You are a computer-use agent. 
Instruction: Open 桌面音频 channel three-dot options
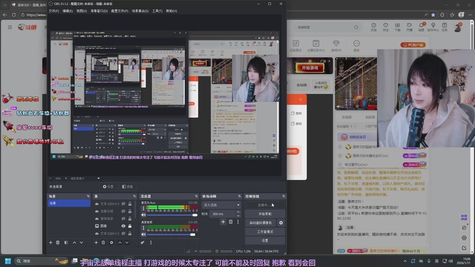coord(143,228)
